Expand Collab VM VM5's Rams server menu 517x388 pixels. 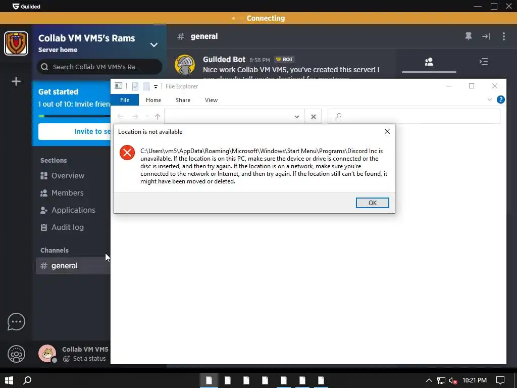(153, 45)
